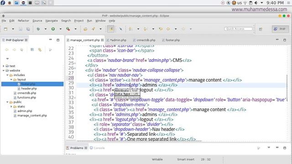This screenshot has height=164, width=292.
Task: Open the Debug dropdown arrow
Action: [46, 29]
